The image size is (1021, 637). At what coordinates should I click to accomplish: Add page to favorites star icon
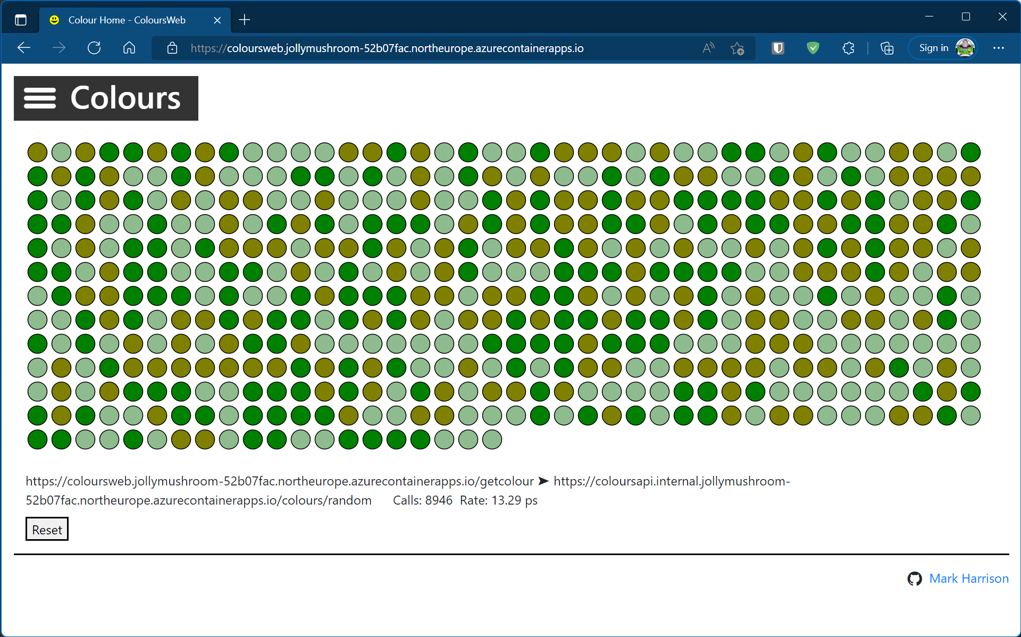tap(737, 48)
